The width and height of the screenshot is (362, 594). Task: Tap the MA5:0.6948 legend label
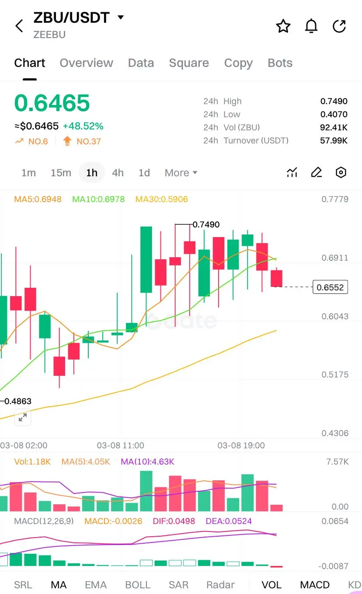pyautogui.click(x=38, y=199)
